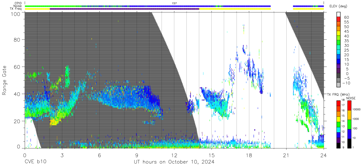Click the UT hours on October 10, 2024 title

click(174, 162)
